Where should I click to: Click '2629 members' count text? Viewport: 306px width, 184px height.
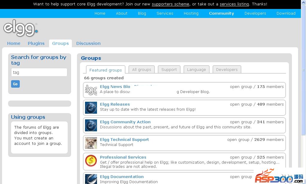pyautogui.click(x=269, y=139)
